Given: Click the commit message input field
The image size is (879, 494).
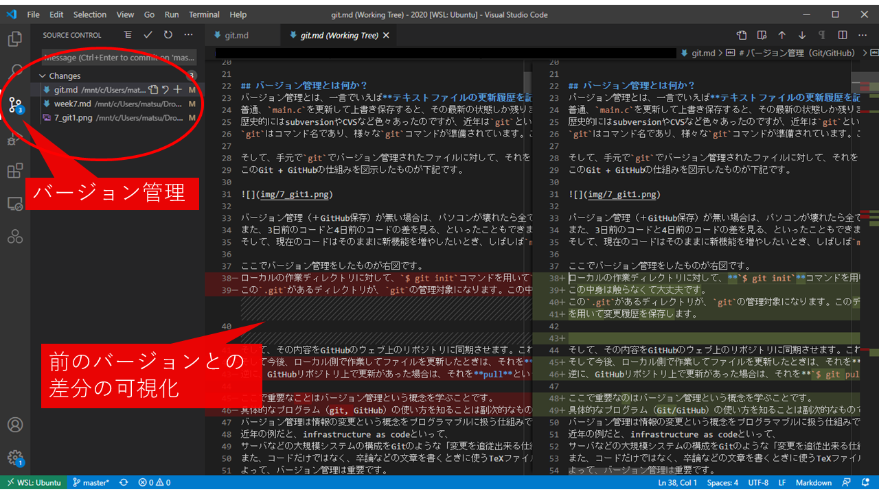Looking at the screenshot, I should [119, 58].
